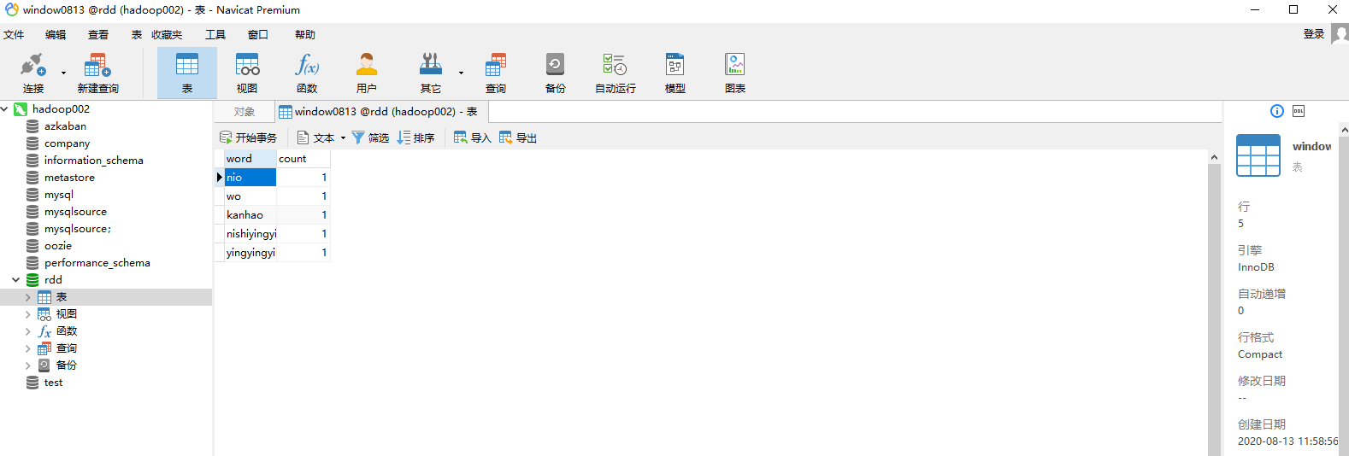Collapse the hadoop002 connection node
Viewport: 1349px width, 456px height.
[5, 109]
